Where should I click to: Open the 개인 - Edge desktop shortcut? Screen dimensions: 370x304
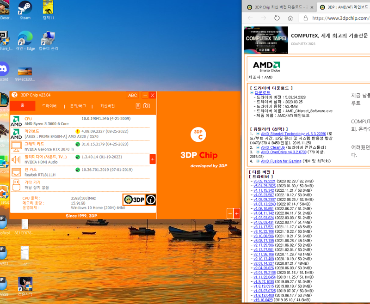pos(25,41)
